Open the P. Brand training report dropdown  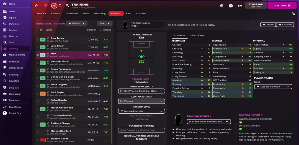click(x=209, y=122)
